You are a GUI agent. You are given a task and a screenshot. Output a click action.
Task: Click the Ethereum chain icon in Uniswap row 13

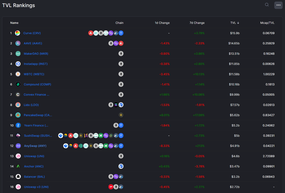(x=121, y=156)
